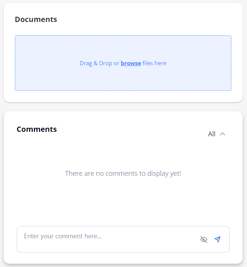Click the Drag & Drop text in upload zone
The width and height of the screenshot is (247, 267).
pos(96,63)
